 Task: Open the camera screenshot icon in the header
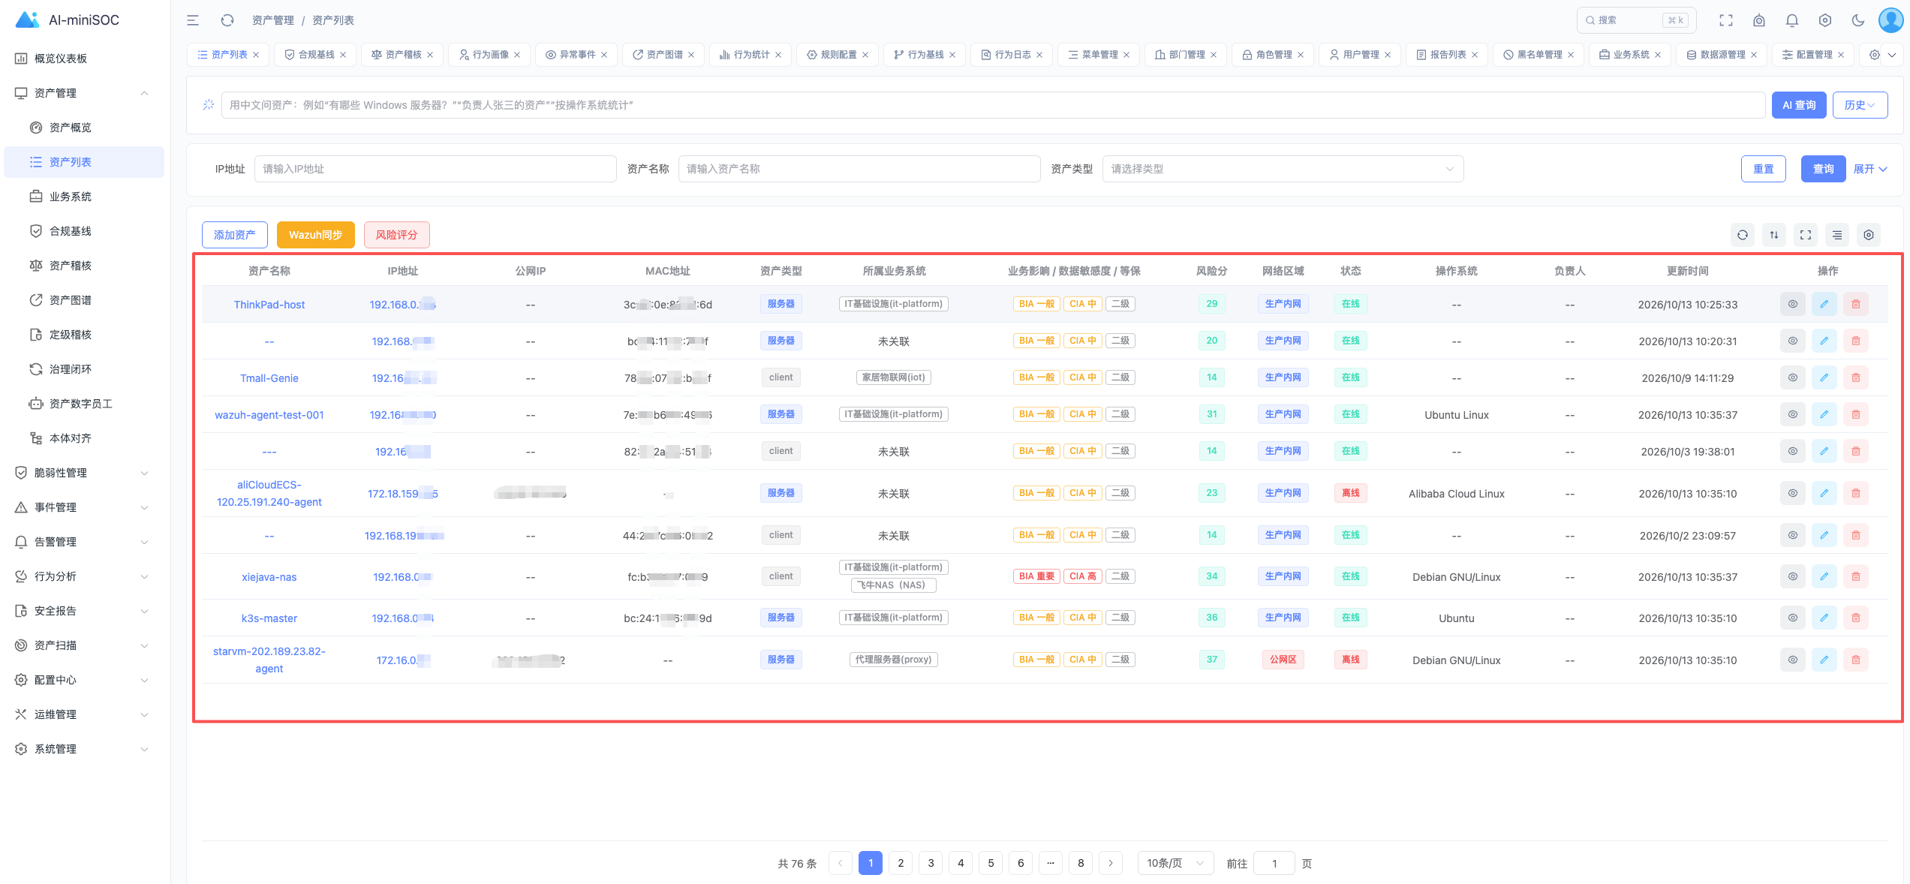[x=1759, y=20]
